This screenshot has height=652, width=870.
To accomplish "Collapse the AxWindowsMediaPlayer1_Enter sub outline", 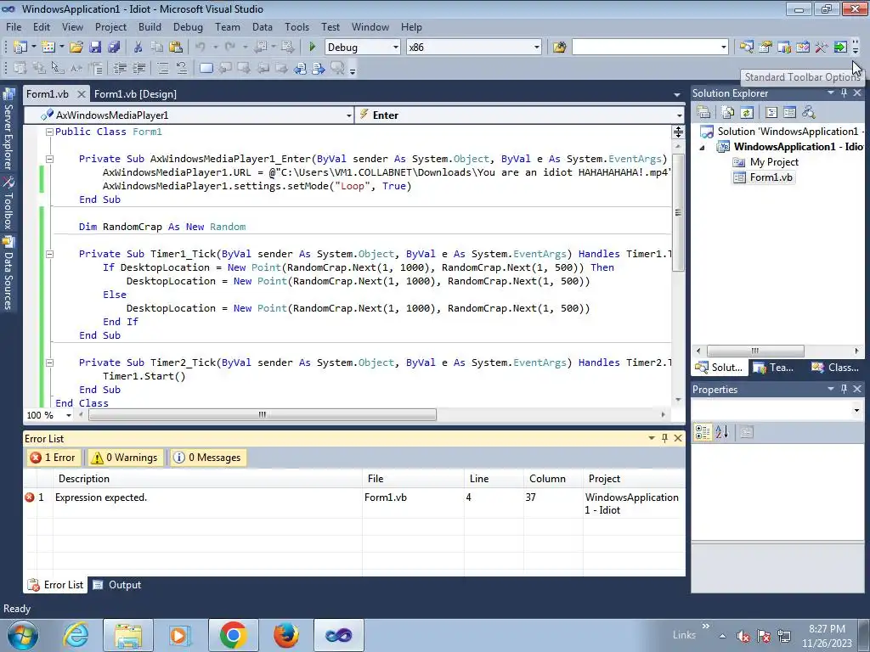I will tap(49, 159).
